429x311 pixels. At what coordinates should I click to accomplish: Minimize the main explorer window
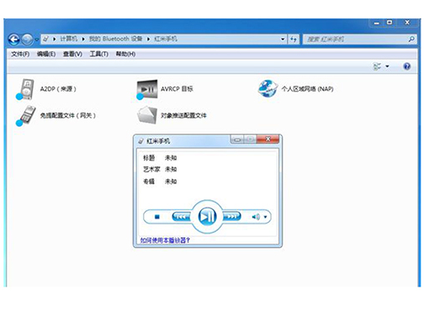click(377, 23)
